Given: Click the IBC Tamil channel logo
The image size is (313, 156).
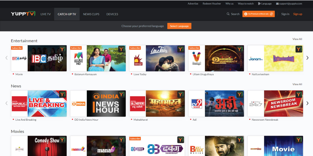Looking at the screenshot, I should [x=19, y=58].
